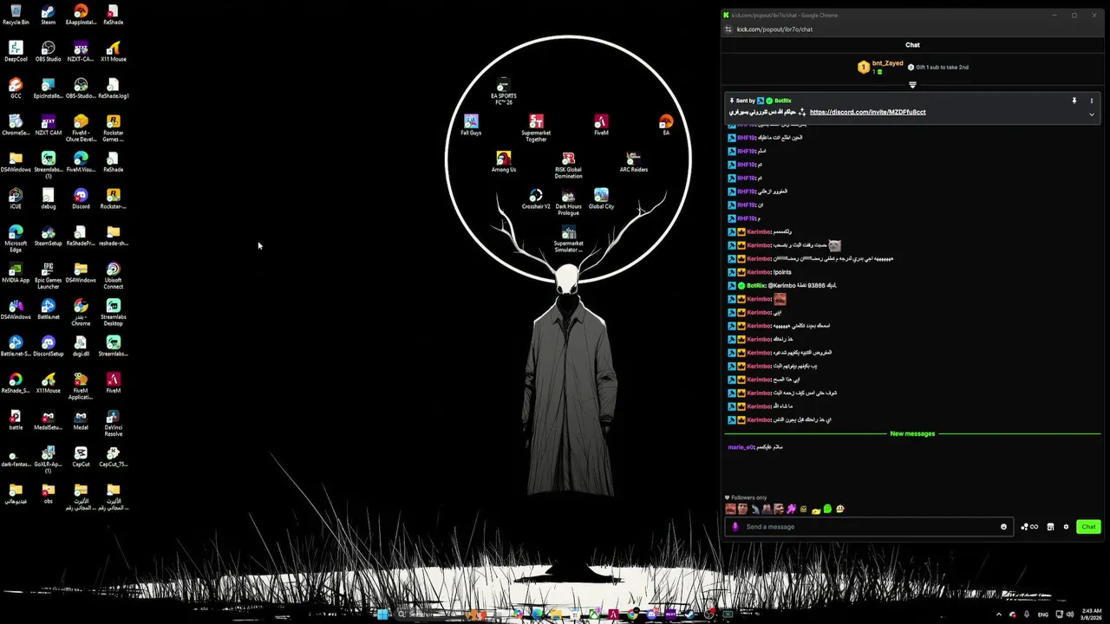This screenshot has height=624, width=1110.
Task: Open the Crosshair V2 shortcut
Action: point(536,198)
